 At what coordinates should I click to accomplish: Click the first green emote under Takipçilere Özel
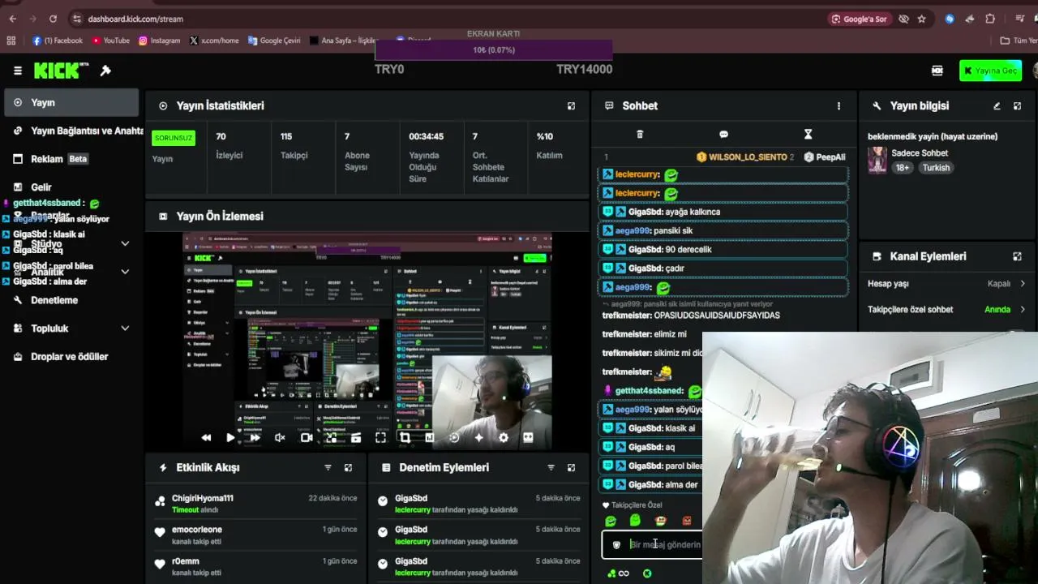(x=611, y=521)
